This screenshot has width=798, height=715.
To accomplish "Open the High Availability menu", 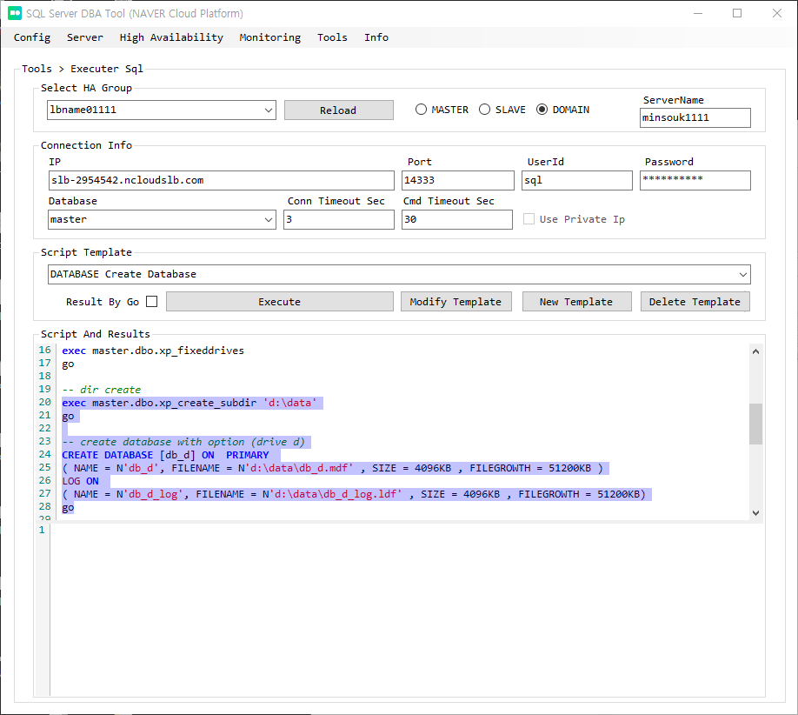I will click(171, 37).
